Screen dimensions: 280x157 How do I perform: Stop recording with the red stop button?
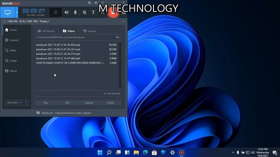113,12
